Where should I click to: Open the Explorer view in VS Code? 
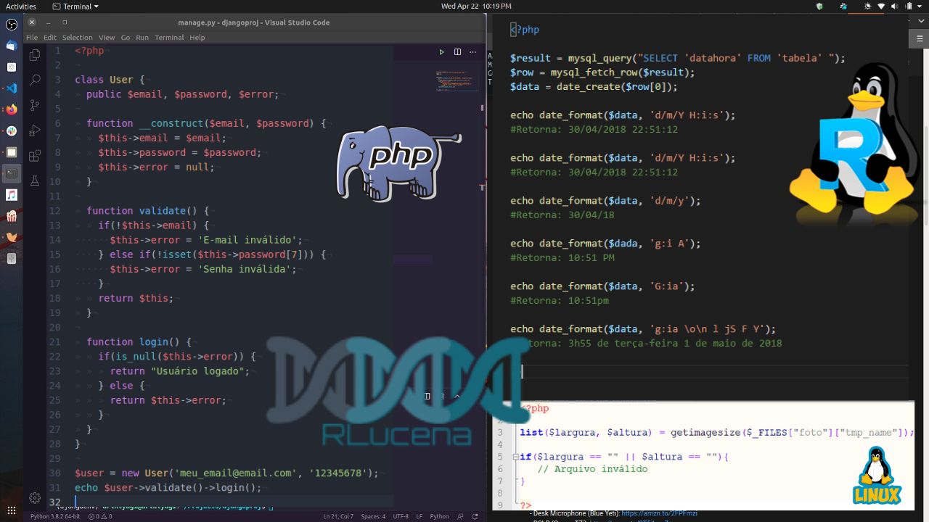click(34, 55)
